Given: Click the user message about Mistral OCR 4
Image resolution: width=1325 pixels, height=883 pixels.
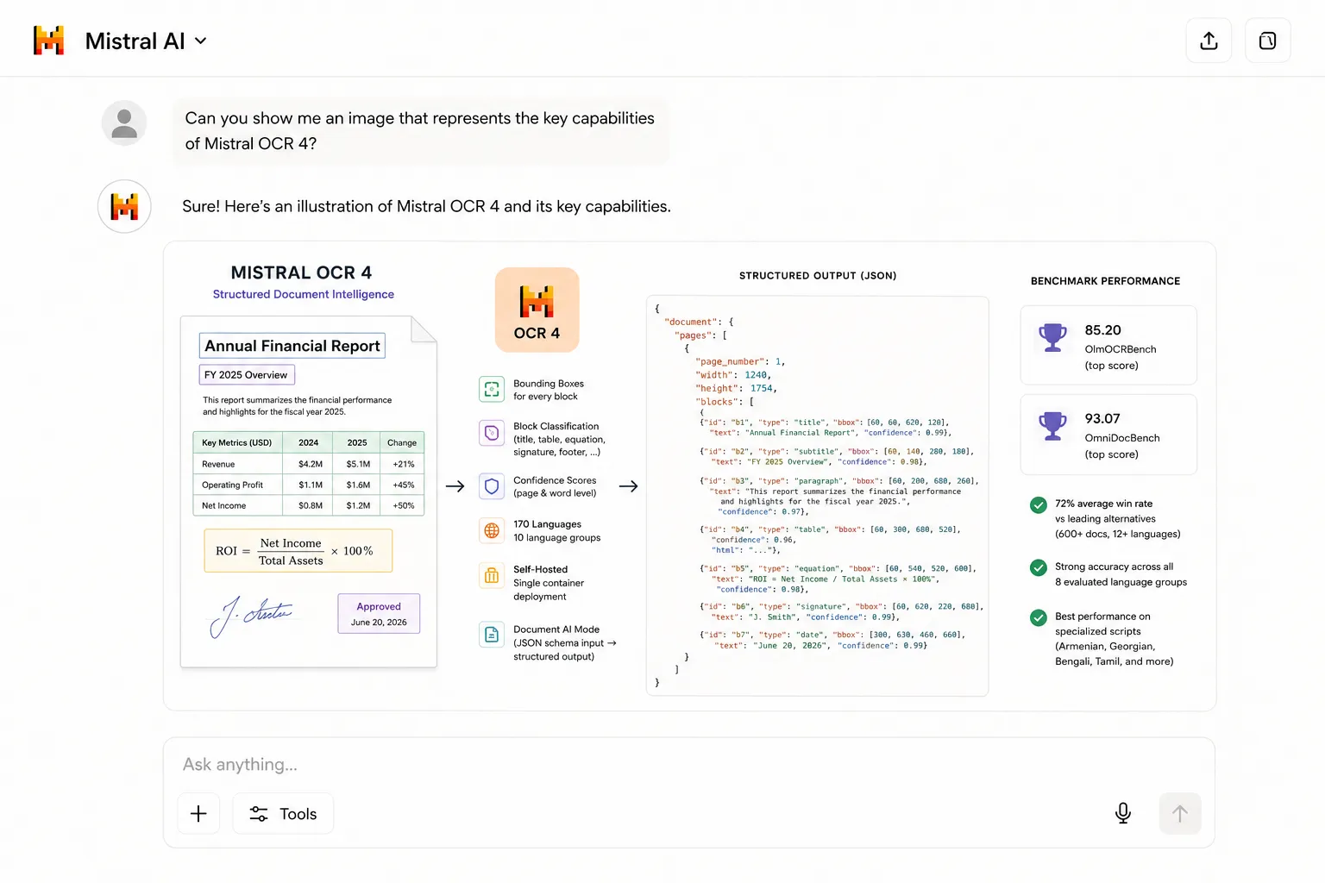Looking at the screenshot, I should (x=420, y=131).
